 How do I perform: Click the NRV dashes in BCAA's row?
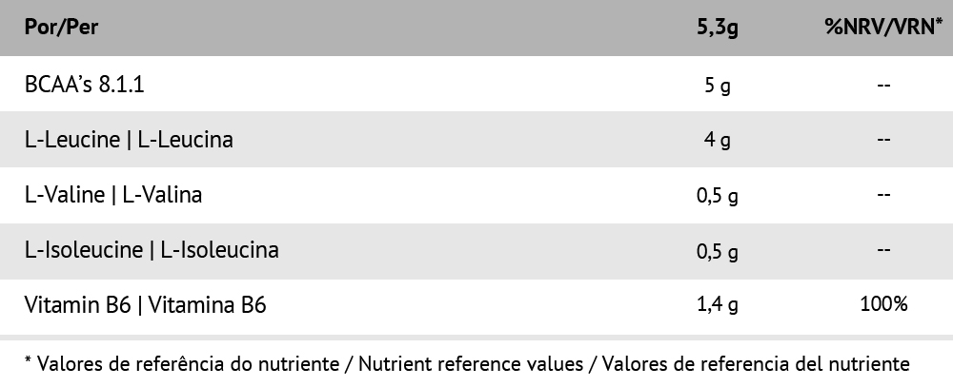tap(882, 86)
